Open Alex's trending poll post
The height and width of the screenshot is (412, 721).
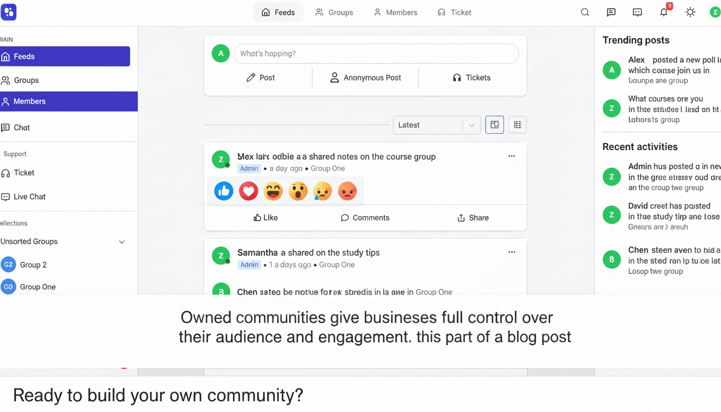point(674,70)
